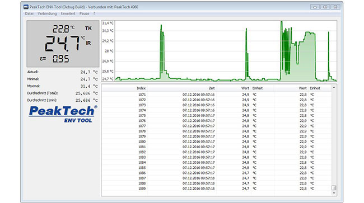Minimize the PeakTech ENV Tool window
364x203 pixels.
315,7
